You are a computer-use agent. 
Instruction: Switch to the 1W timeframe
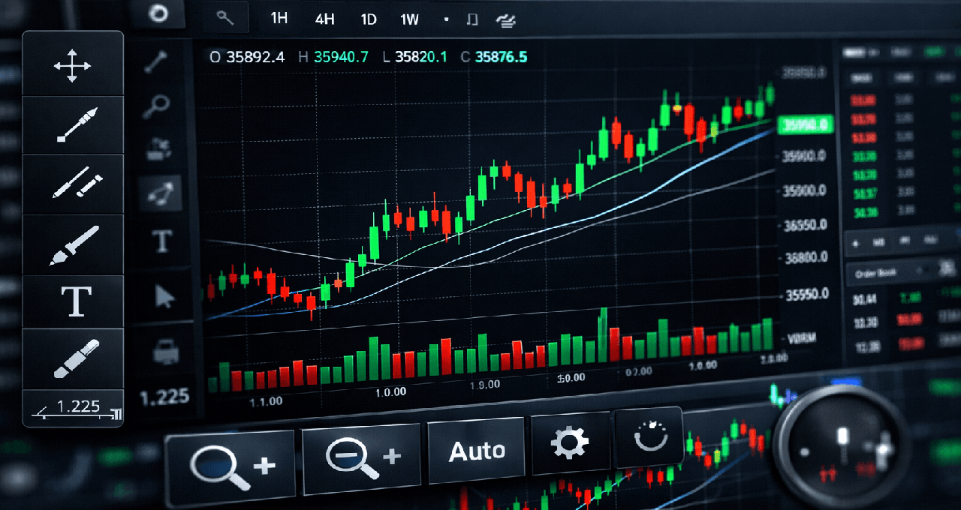pos(409,20)
